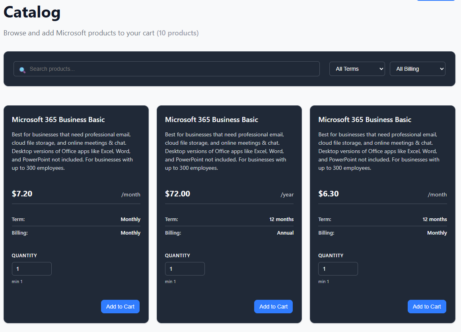Click the quantity input for the $6.30 plan
This screenshot has height=332, width=461.
[338, 269]
